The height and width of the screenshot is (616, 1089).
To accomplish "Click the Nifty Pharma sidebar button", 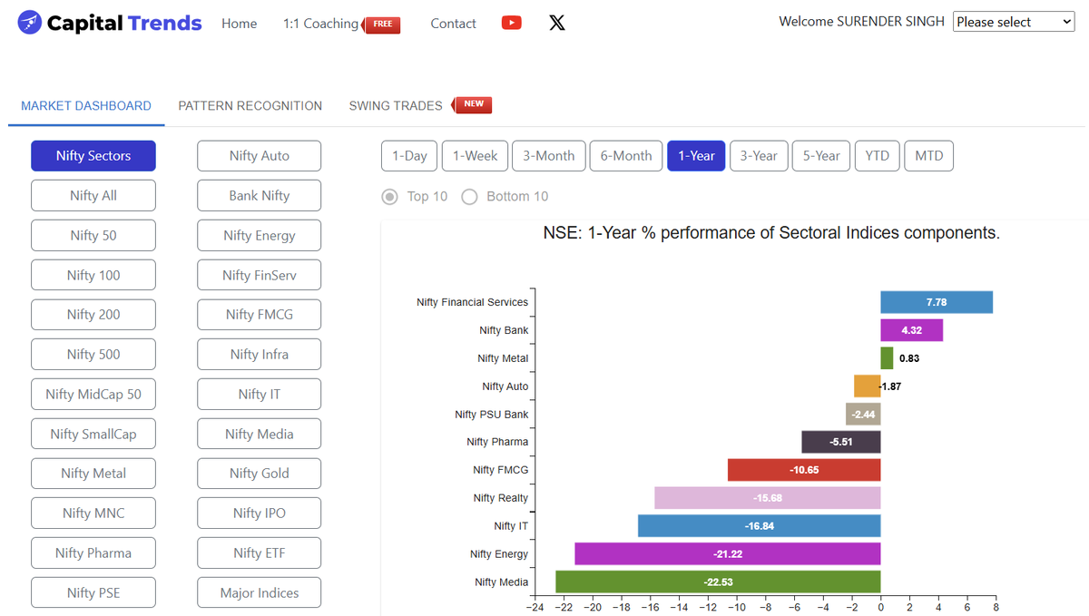I will (x=93, y=553).
